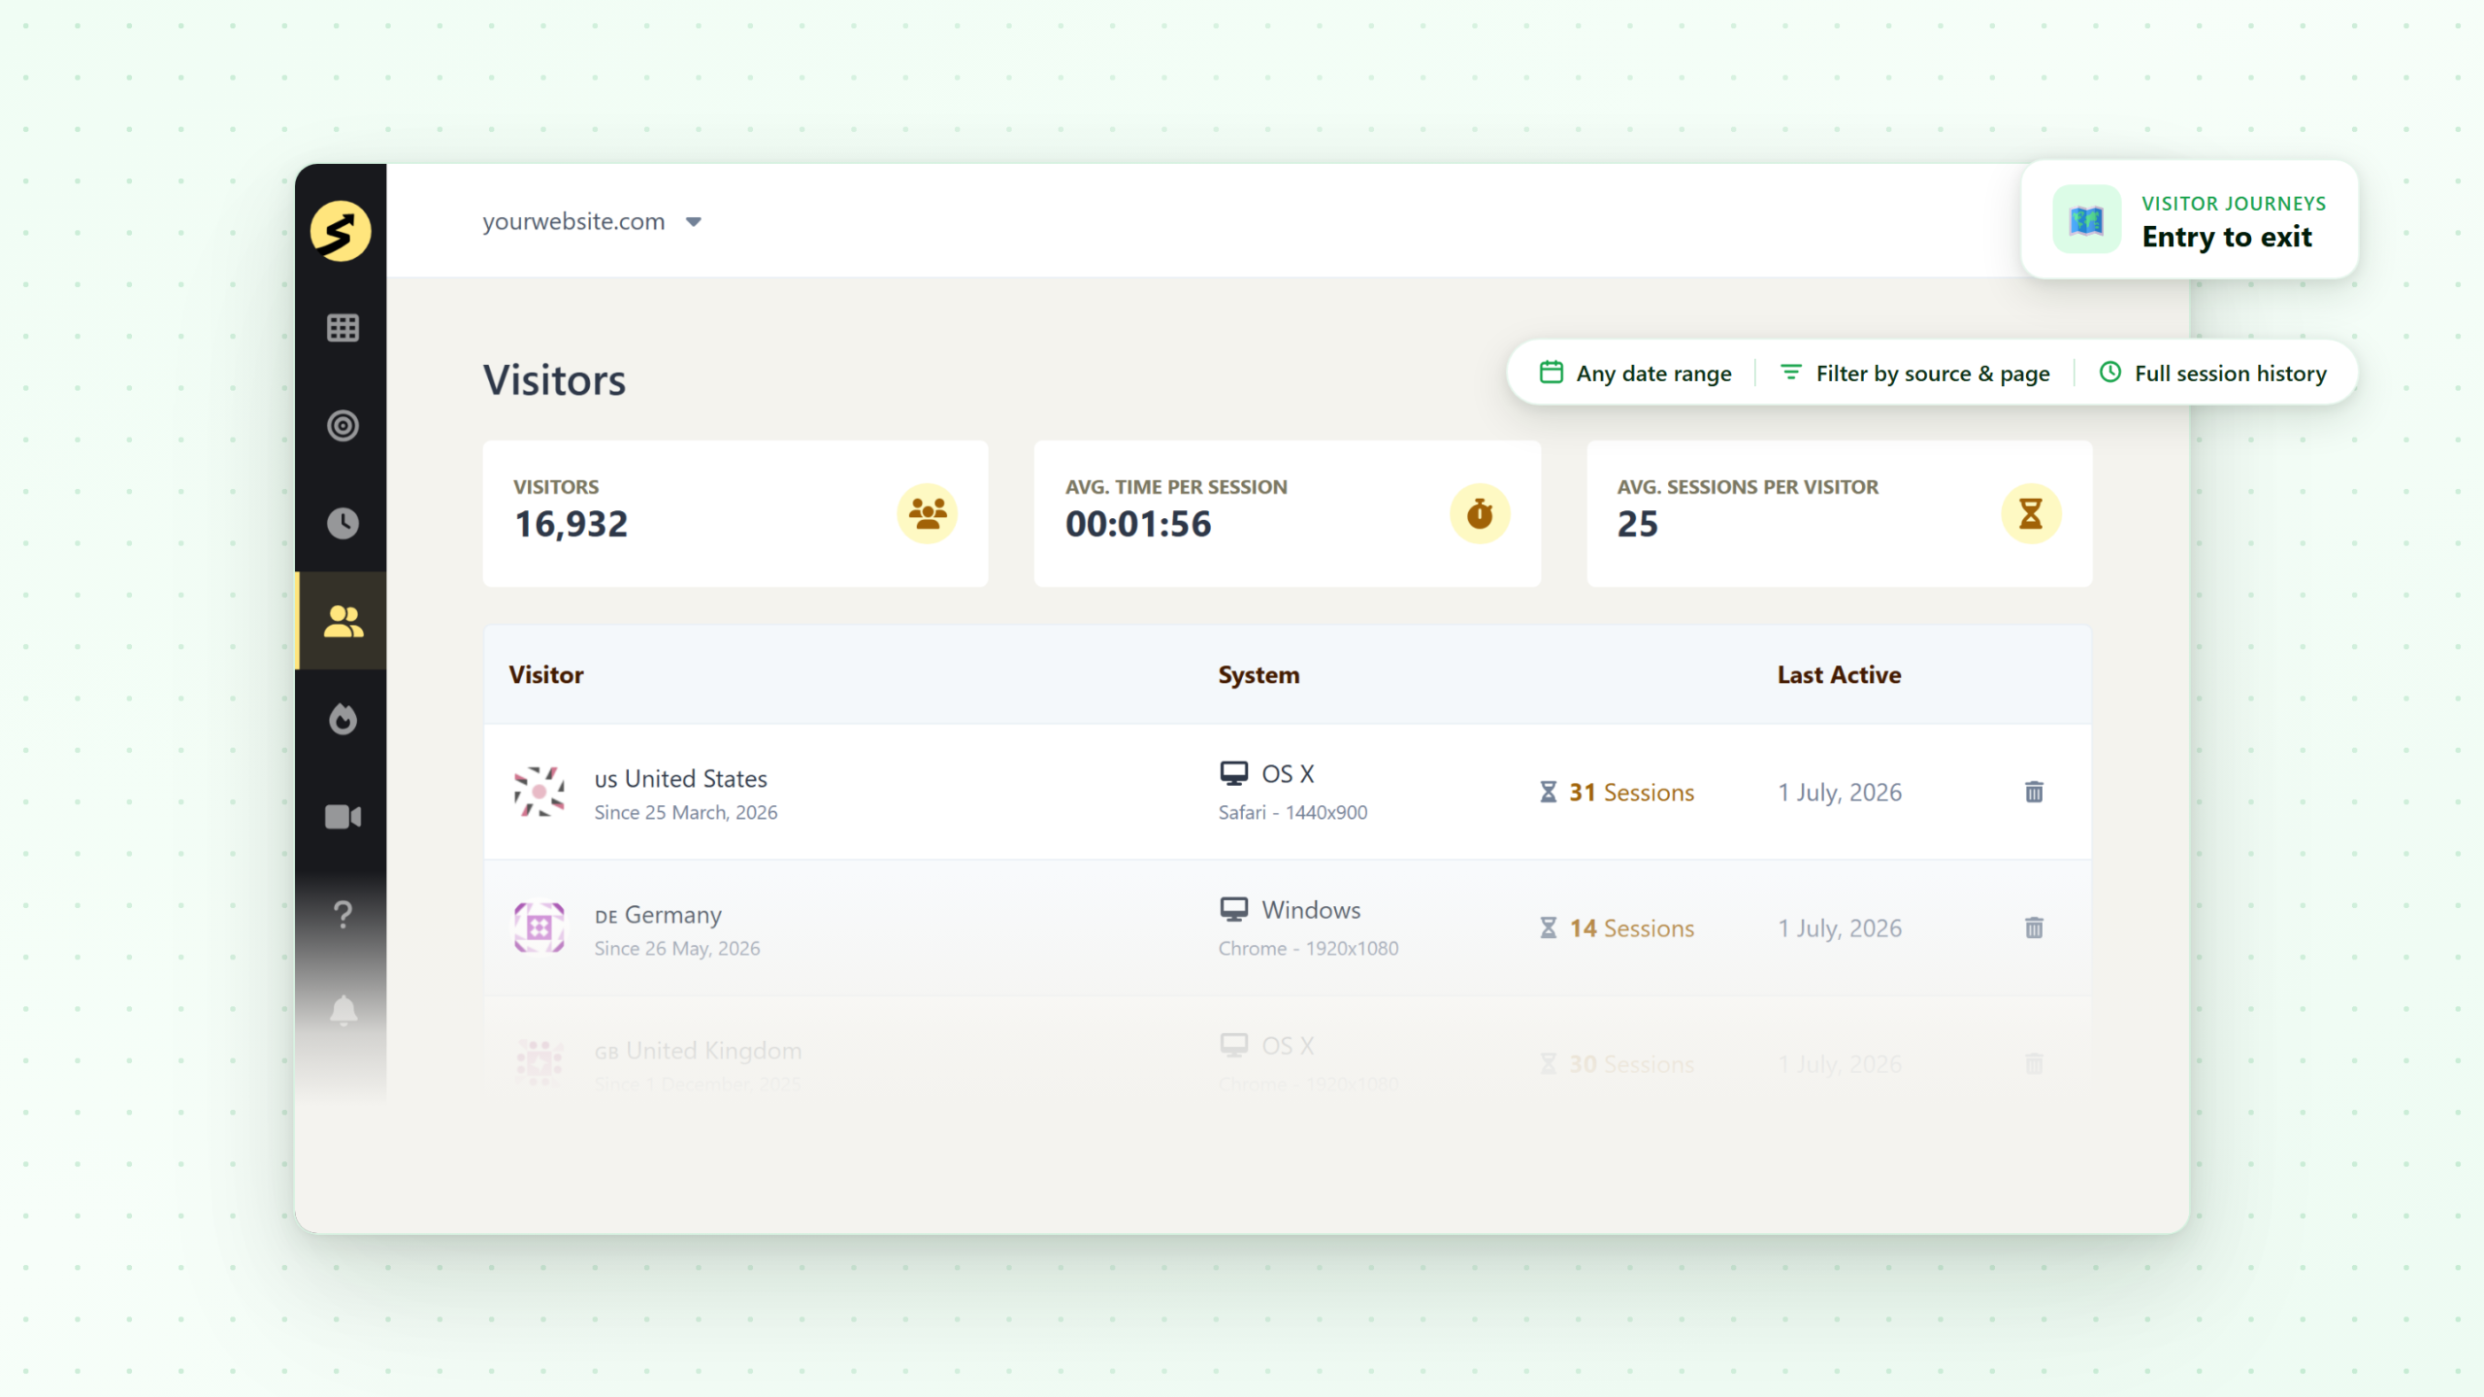
Task: Open the Any date range picker
Action: (1635, 374)
